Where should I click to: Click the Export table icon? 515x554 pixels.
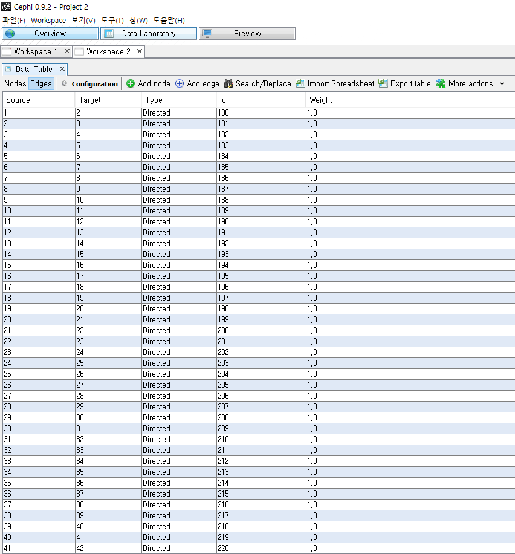coord(383,84)
